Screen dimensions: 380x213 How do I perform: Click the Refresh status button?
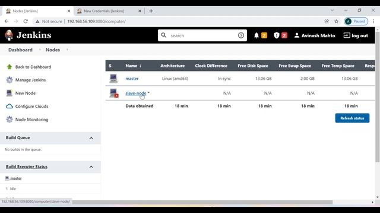(x=352, y=118)
